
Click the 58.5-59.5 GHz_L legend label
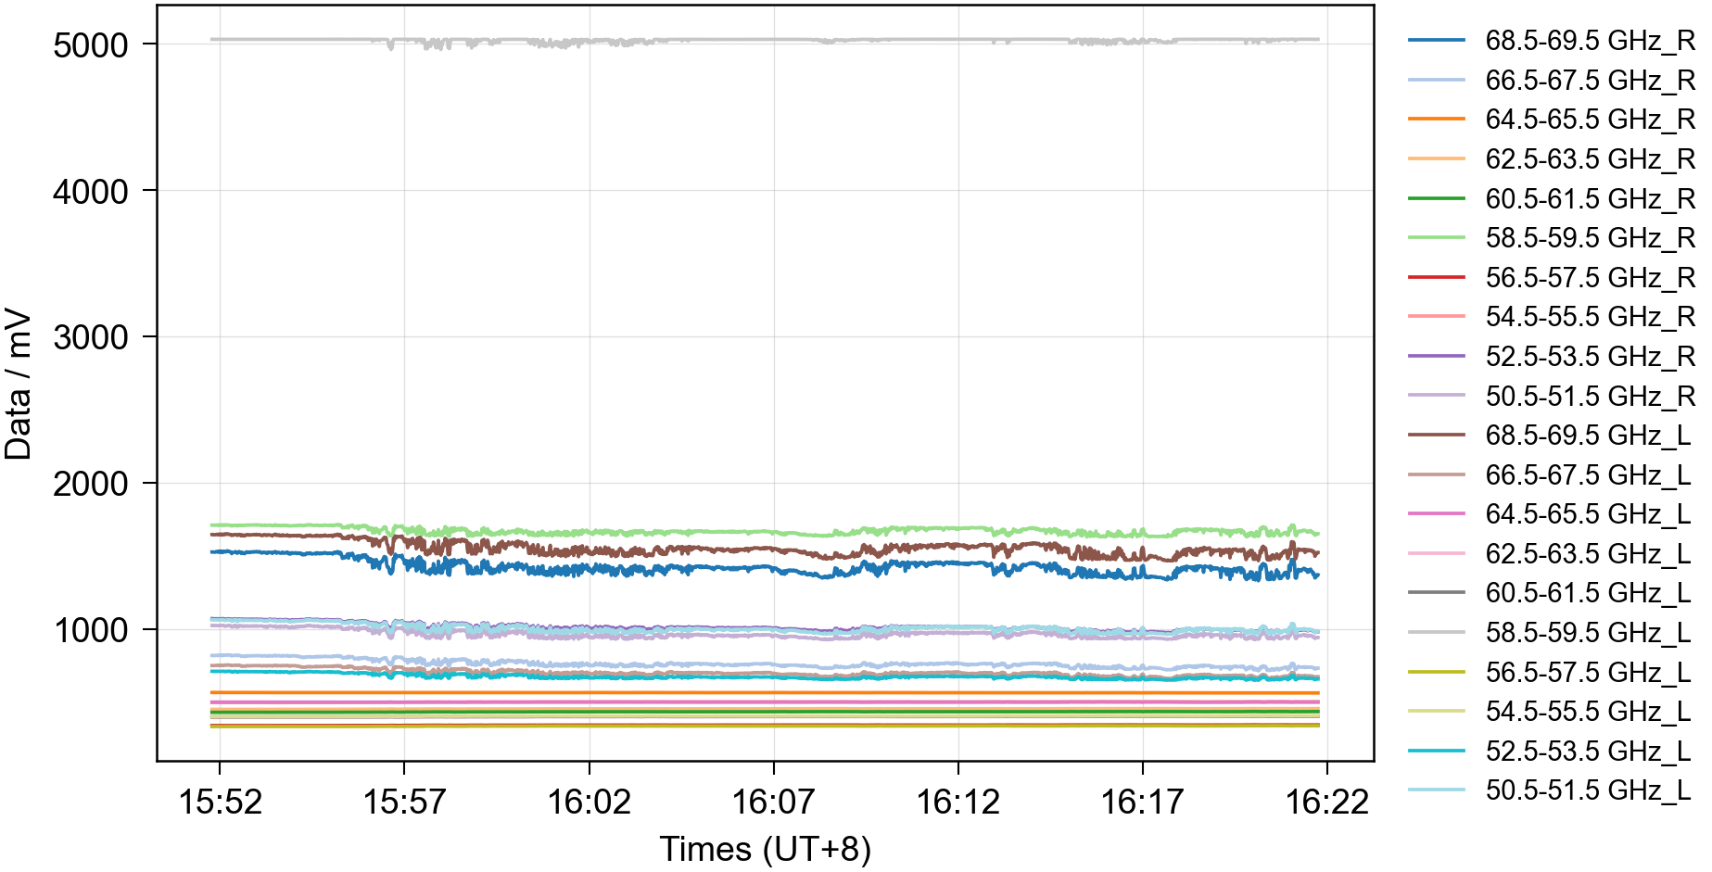[x=1587, y=632]
